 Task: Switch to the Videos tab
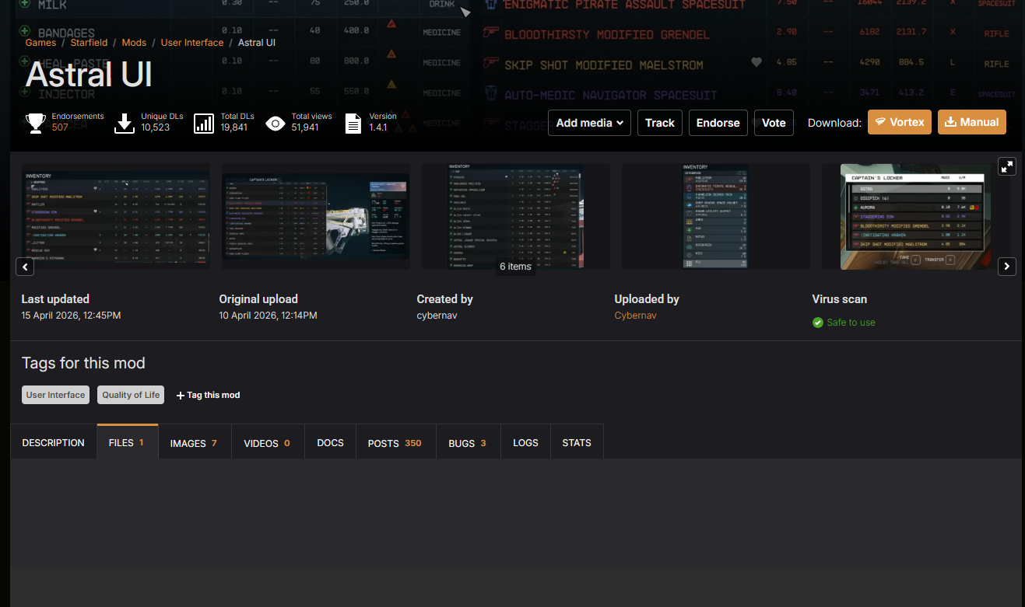point(268,442)
